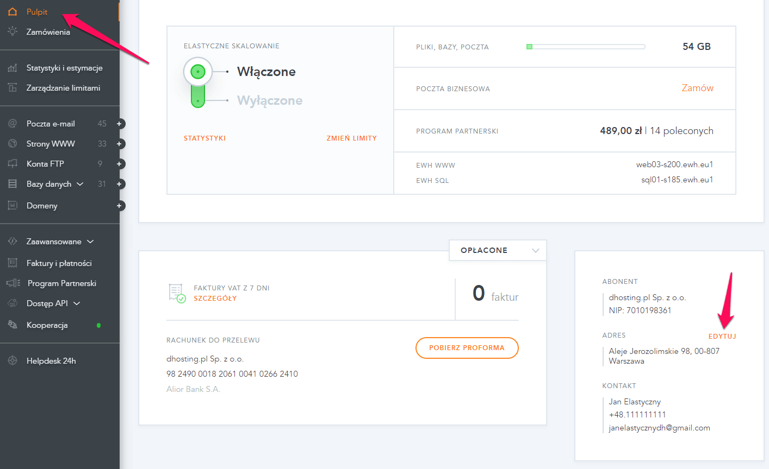Click the Konta FTP icon
Viewport: 769px width, 469px height.
tap(13, 163)
